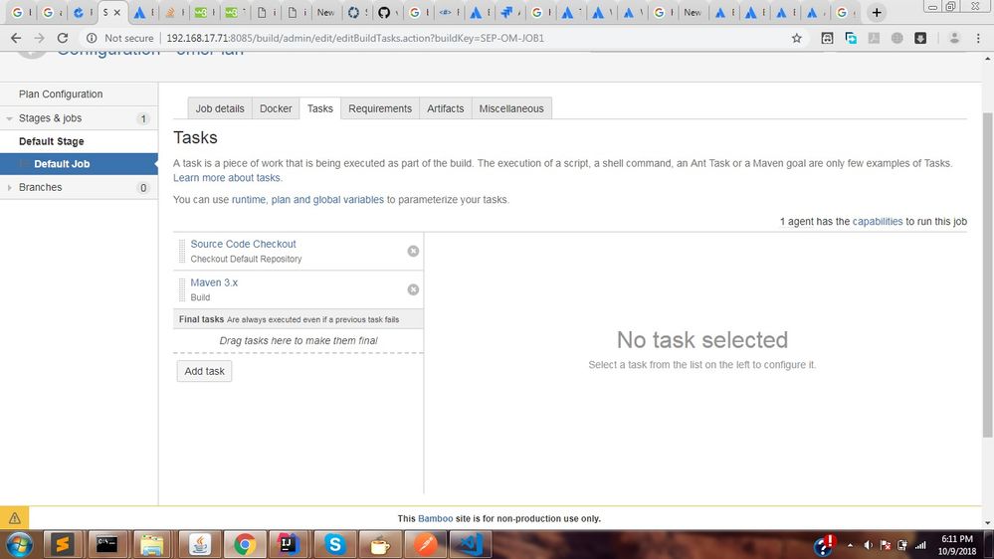Show hidden system tray icons
The image size is (994, 559).
point(850,545)
